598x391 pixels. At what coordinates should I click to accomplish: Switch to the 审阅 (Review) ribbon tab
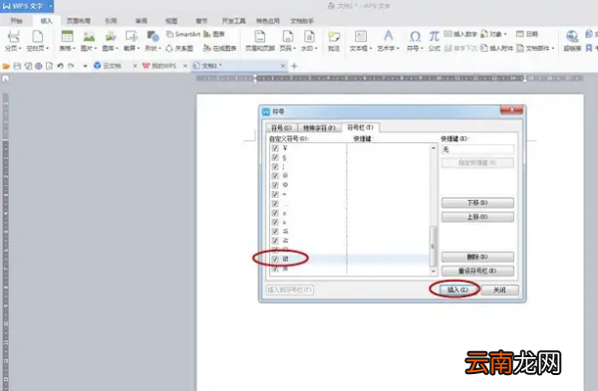(x=142, y=21)
